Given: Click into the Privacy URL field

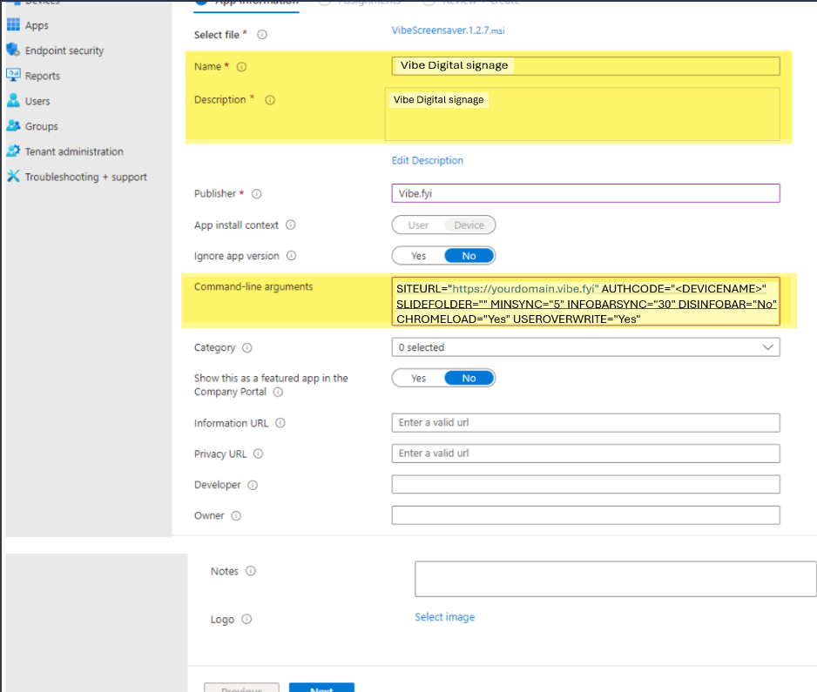Looking at the screenshot, I should point(585,453).
